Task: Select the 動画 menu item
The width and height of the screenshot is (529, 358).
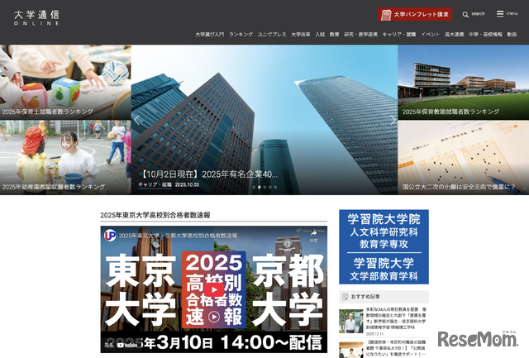Action: [x=512, y=35]
